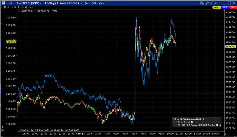Click the wrench next to ES Jun'26 legend

[203, 119]
